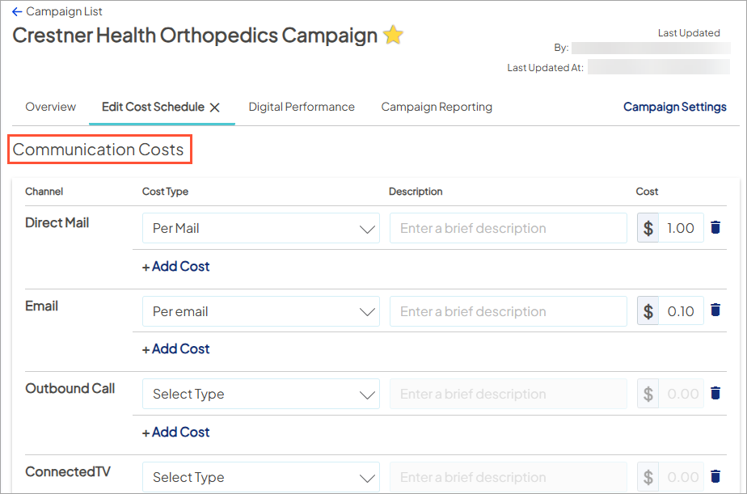Add Cost under Outbound Call
Viewport: 747px width, 494px height.
pos(176,432)
